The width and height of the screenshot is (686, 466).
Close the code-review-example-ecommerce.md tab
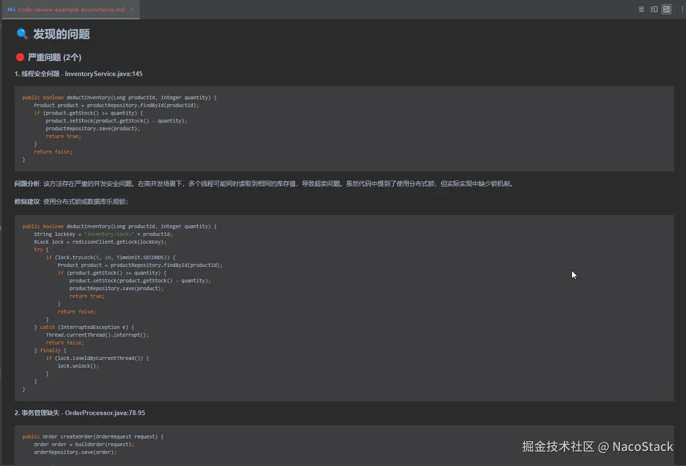pyautogui.click(x=132, y=9)
